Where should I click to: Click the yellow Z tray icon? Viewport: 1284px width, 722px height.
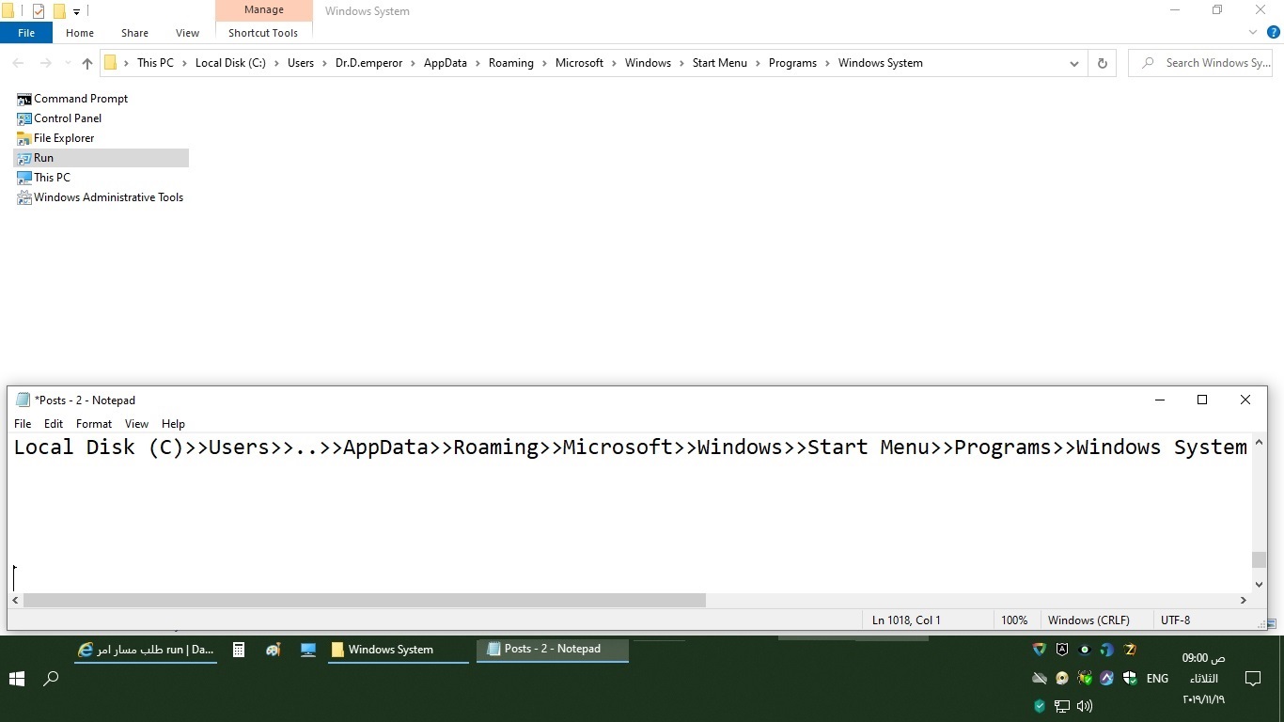[x=1130, y=650]
